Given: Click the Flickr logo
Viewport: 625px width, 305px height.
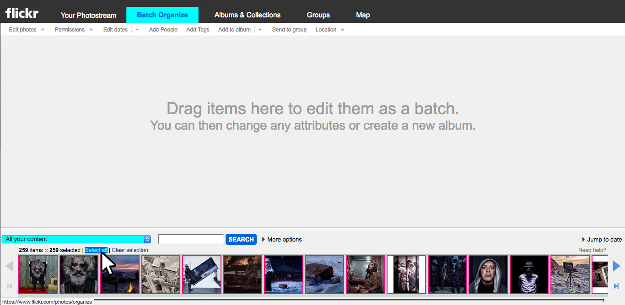Looking at the screenshot, I should [x=22, y=13].
